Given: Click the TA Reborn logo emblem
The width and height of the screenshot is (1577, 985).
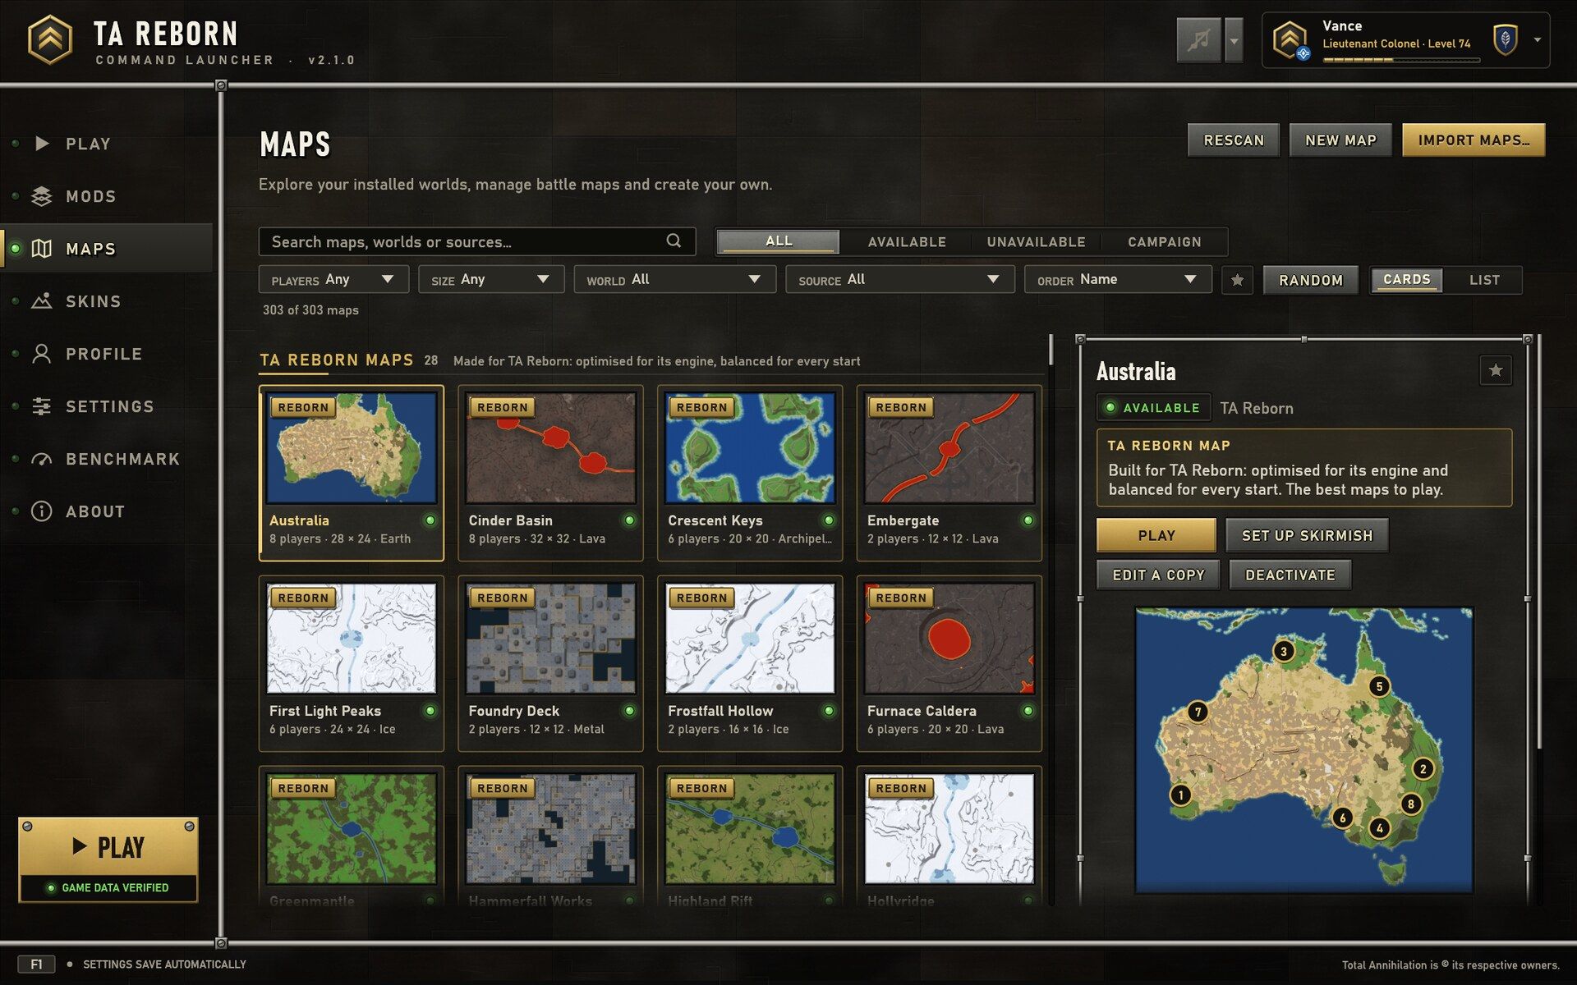Looking at the screenshot, I should 50,39.
